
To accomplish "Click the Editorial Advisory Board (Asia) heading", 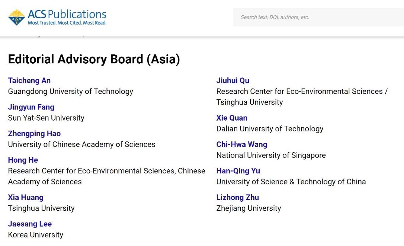I will click(x=94, y=60).
